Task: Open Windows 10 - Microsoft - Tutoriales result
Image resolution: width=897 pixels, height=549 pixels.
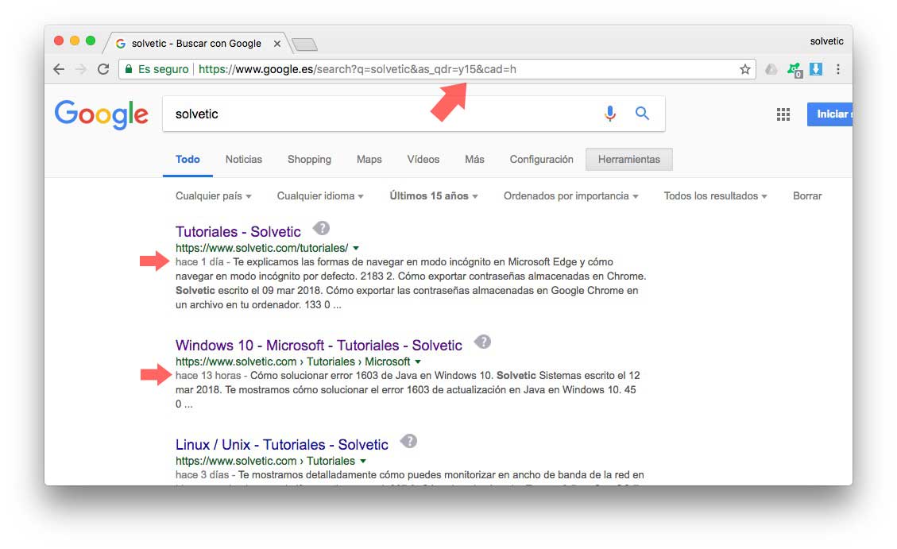Action: tap(319, 346)
